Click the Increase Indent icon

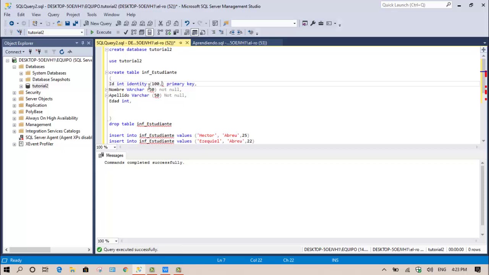tap(240, 32)
